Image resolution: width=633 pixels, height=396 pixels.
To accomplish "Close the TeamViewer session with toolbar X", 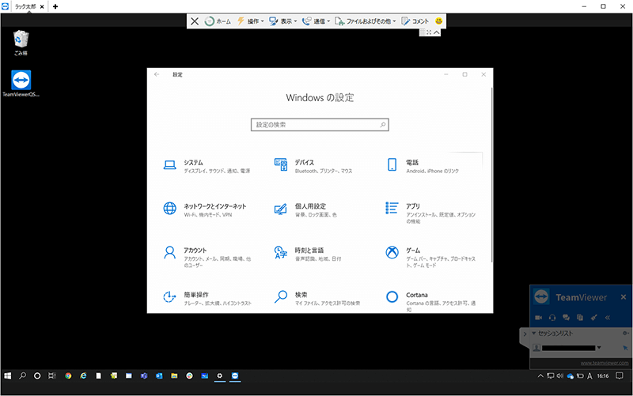I will click(195, 21).
